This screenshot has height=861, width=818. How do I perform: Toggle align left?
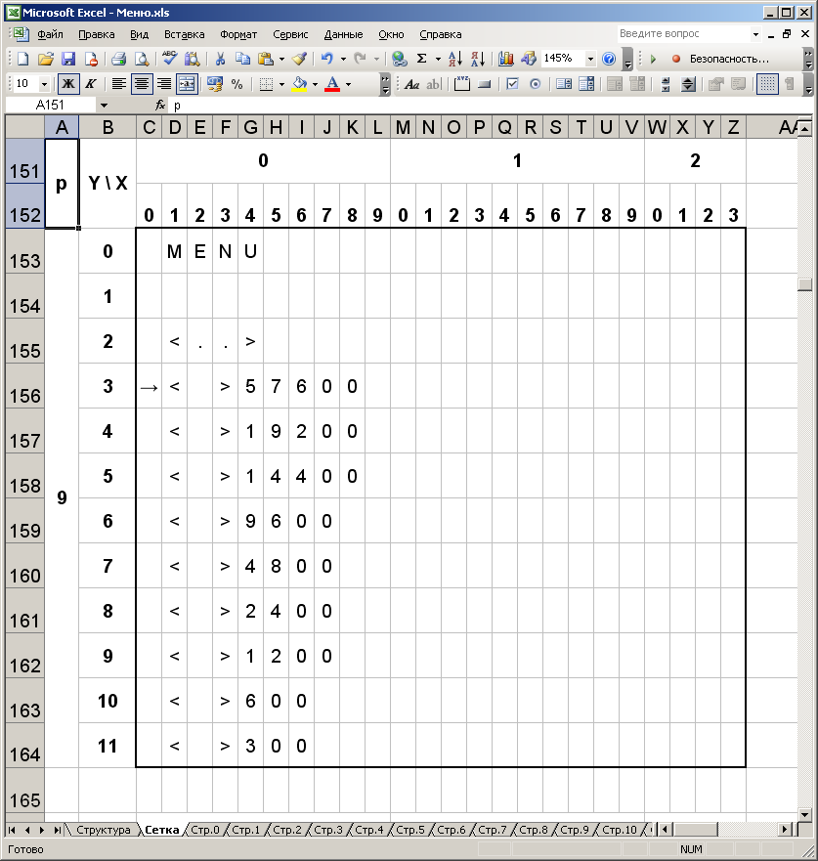(x=118, y=84)
